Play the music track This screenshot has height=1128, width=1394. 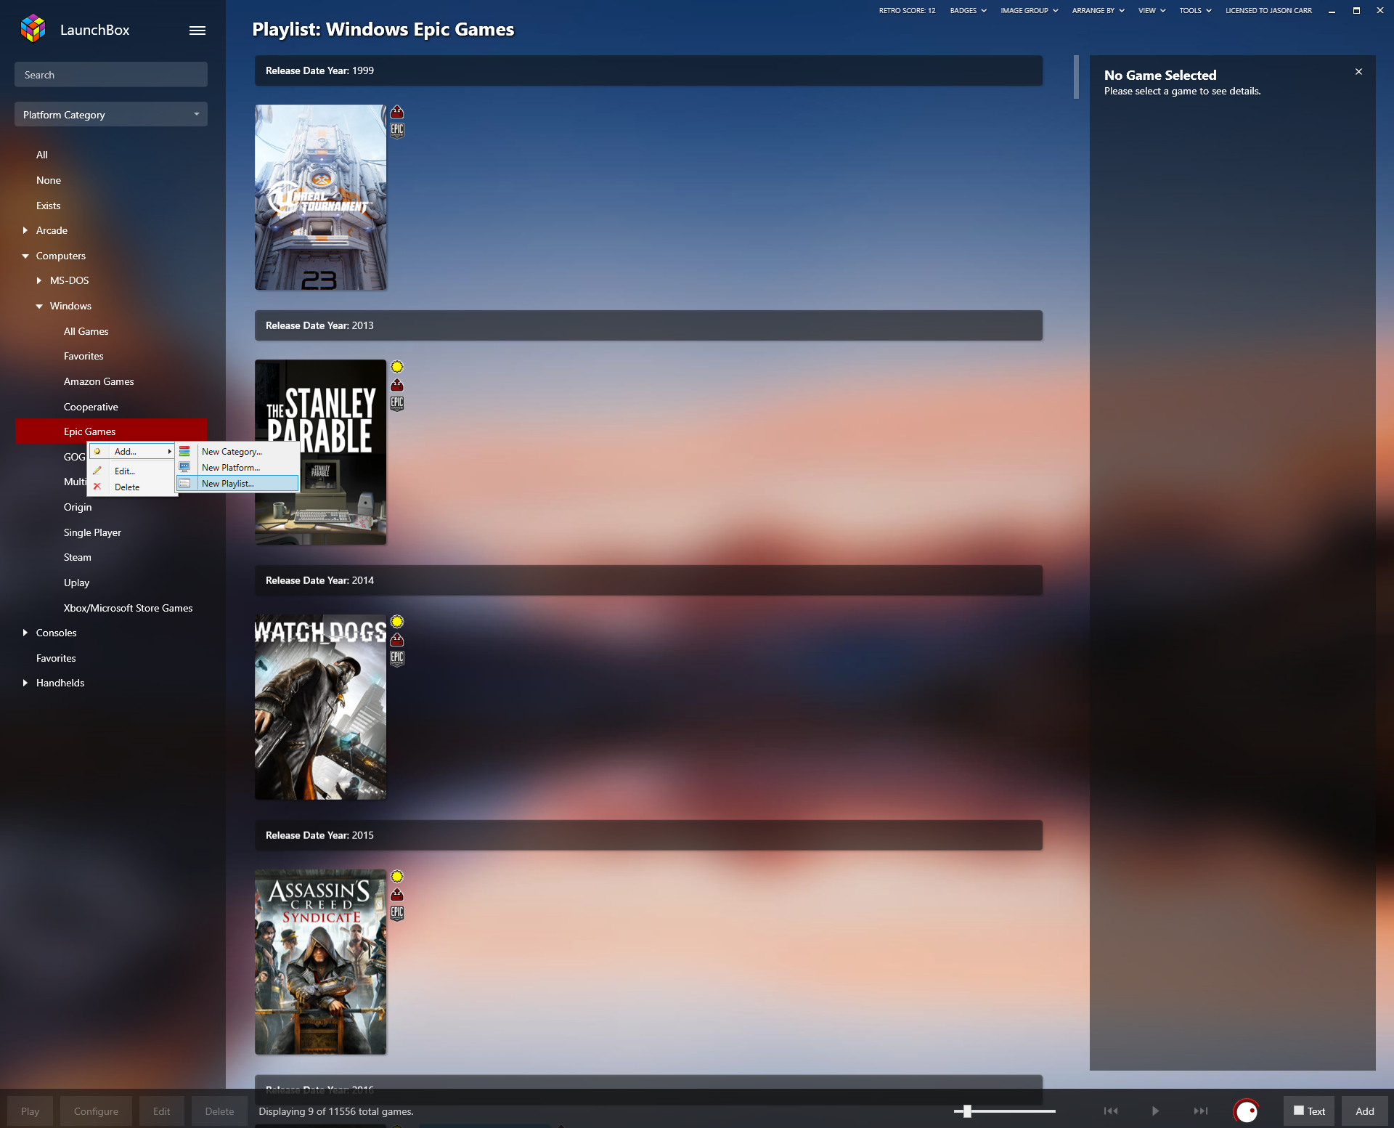[x=1155, y=1111]
